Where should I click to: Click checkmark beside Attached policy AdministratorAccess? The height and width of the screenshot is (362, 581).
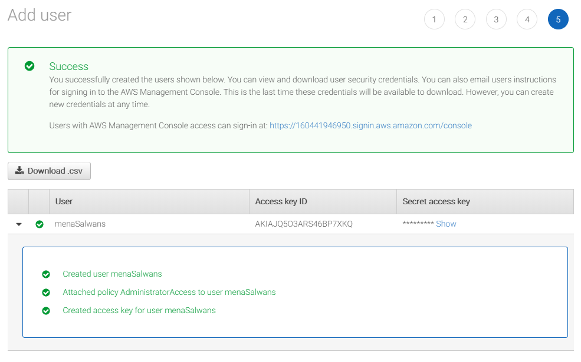pos(46,293)
